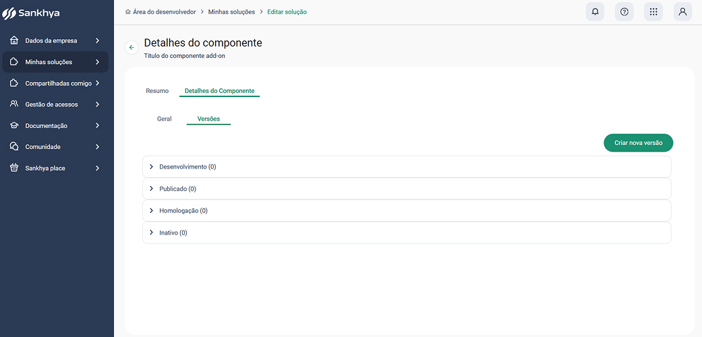Open Compartilhadas comigo sidebar item
This screenshot has height=337, width=702.
click(55, 84)
